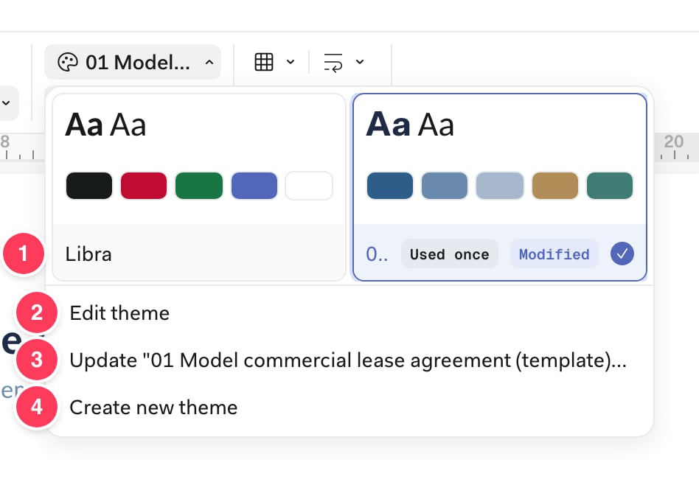Click the white swatch in the Libra theme

[x=309, y=185]
